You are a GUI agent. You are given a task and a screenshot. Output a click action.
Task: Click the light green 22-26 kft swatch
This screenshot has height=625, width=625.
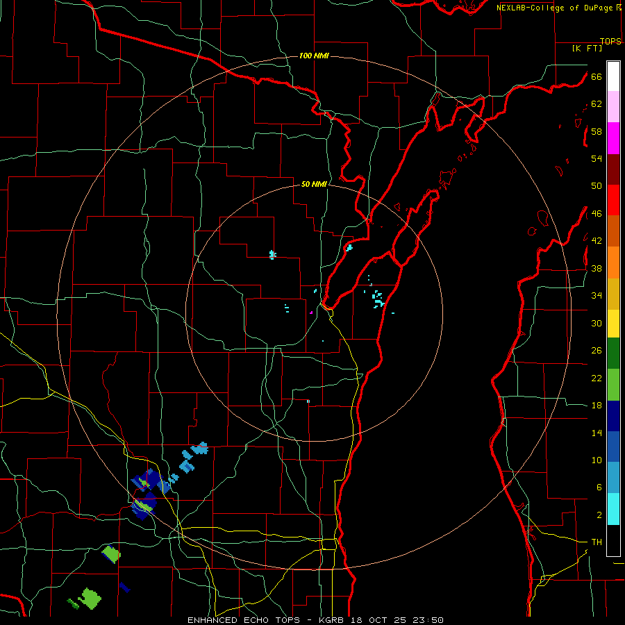tap(613, 385)
